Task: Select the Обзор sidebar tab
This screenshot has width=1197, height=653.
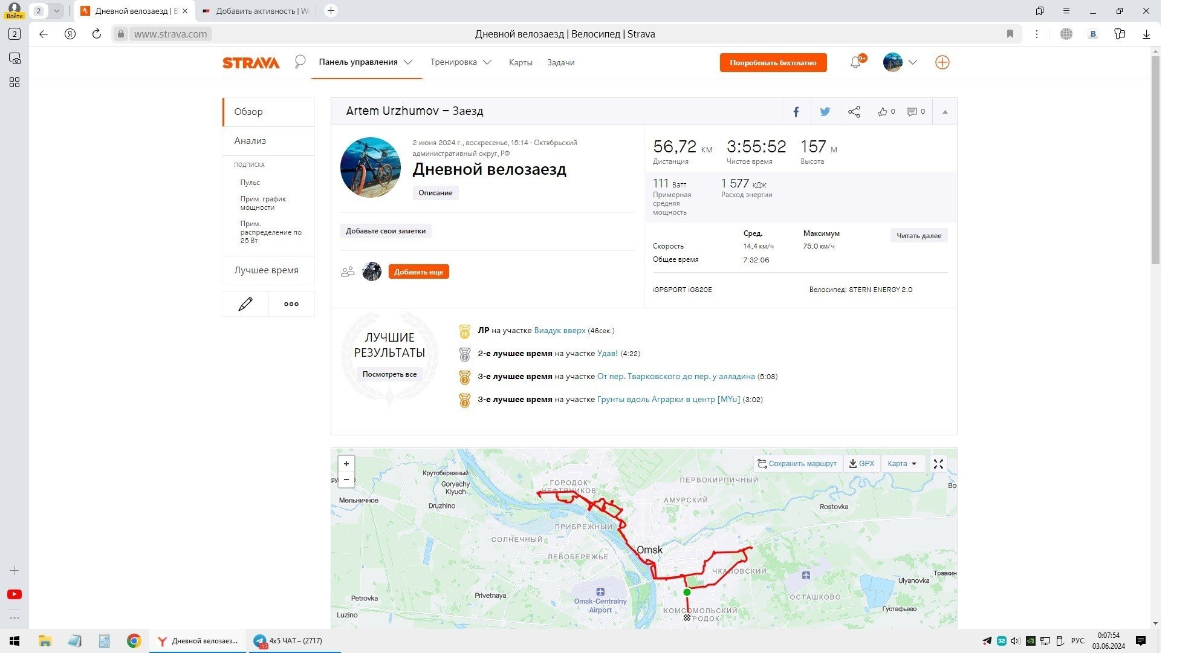Action: pyautogui.click(x=268, y=112)
